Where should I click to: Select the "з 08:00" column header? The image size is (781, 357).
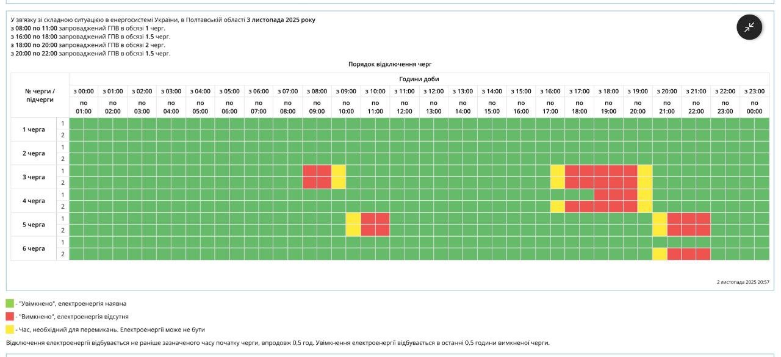pos(317,91)
